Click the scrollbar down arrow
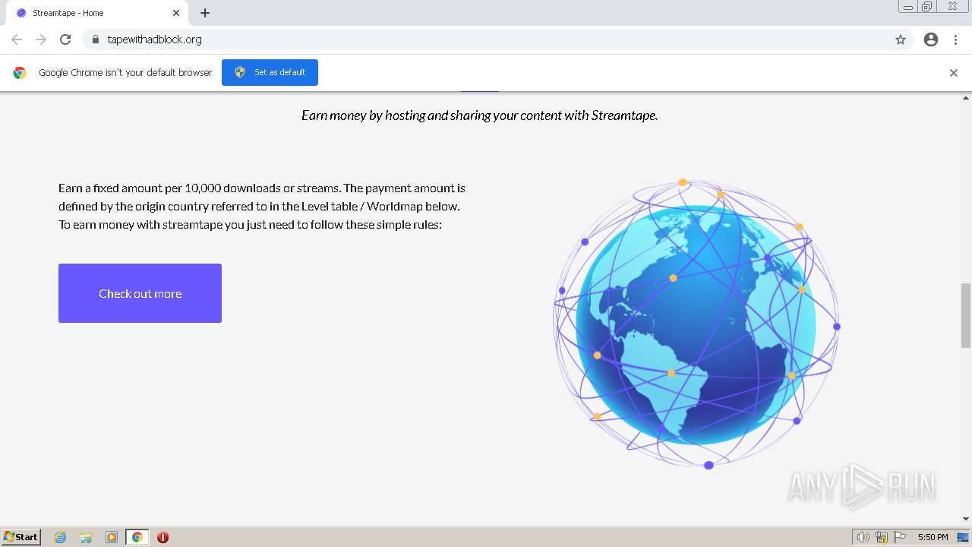The height and width of the screenshot is (547, 972). tap(966, 519)
